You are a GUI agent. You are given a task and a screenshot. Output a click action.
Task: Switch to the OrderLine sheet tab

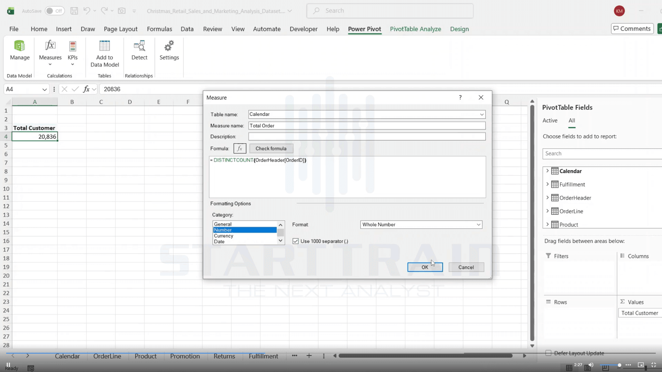(107, 356)
